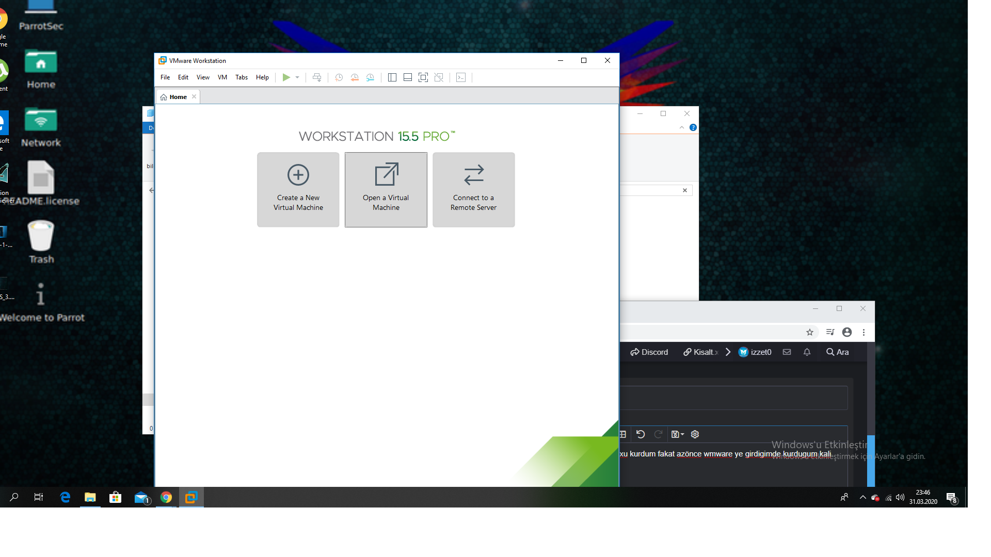
Task: Click the volume speaker tray icon
Action: pyautogui.click(x=900, y=498)
